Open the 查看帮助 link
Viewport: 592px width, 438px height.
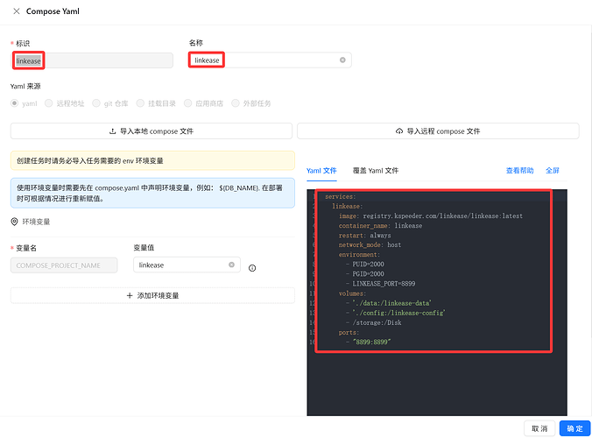pos(519,170)
